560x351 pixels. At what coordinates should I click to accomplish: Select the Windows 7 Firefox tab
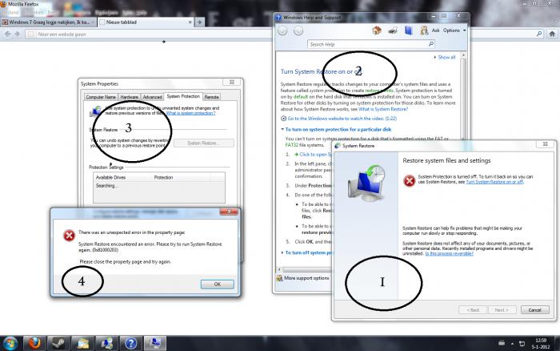tap(48, 22)
